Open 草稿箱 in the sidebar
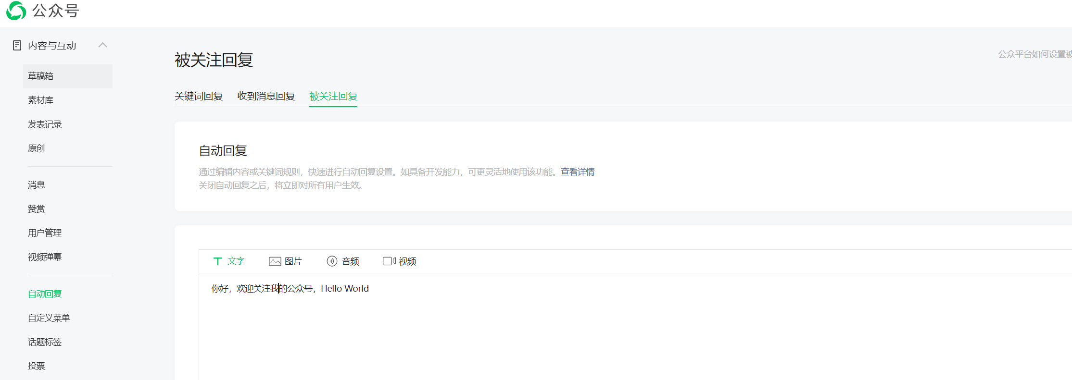The image size is (1072, 380). click(68, 76)
